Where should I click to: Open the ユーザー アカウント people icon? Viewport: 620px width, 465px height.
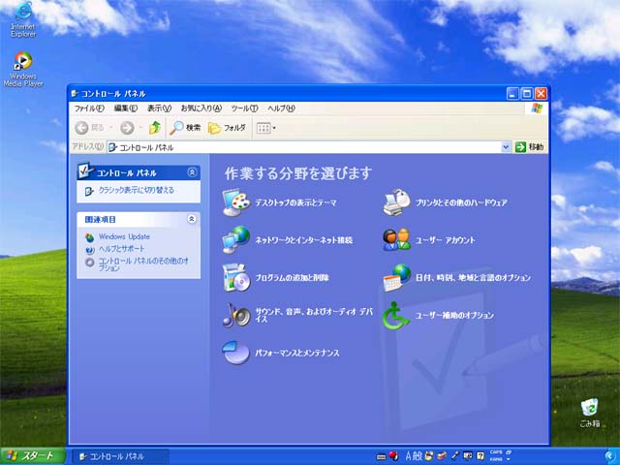396,240
